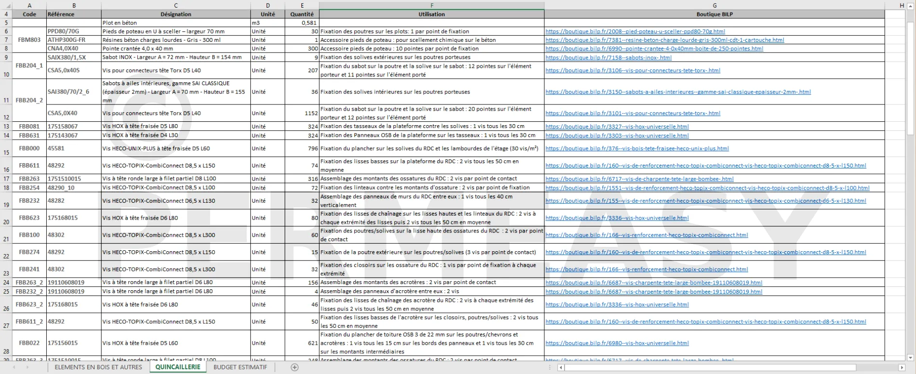The image size is (916, 374).
Task: Open pointe-crantee-4-0x40mm link
Action: point(654,49)
